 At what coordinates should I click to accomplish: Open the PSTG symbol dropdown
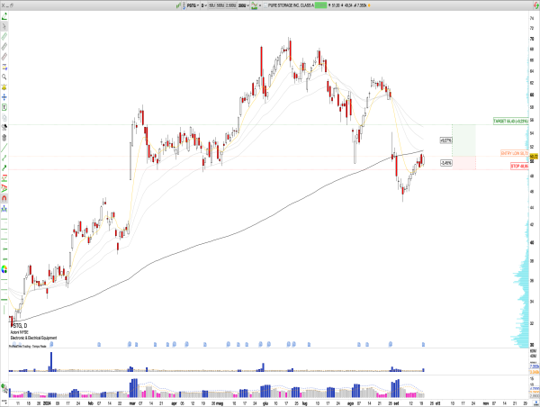click(x=191, y=5)
